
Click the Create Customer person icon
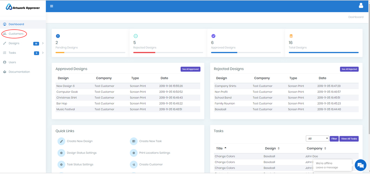click(x=134, y=165)
